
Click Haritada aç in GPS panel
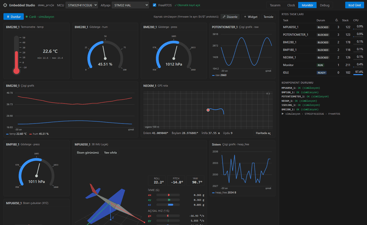coord(263,133)
